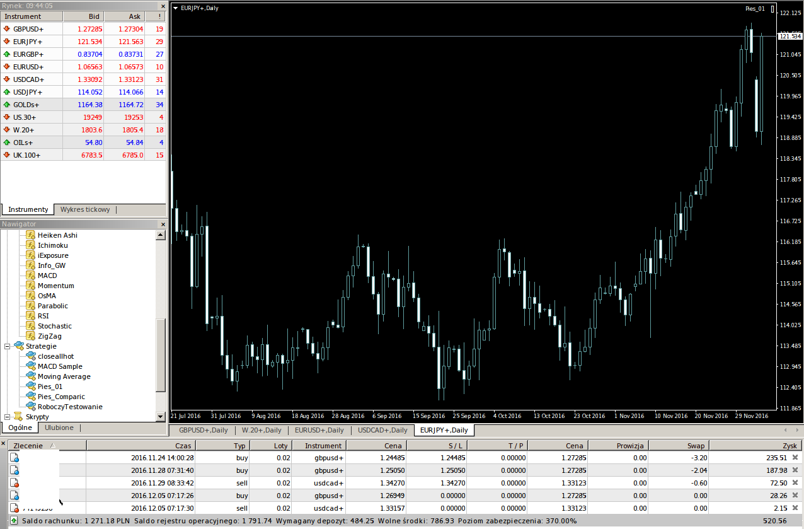Open the EURJPY+,Daily chart dropdown triangle
The height and width of the screenshot is (529, 804).
[x=176, y=9]
